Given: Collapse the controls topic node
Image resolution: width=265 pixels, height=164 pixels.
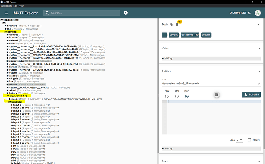Looking at the screenshot, I should [10, 102].
